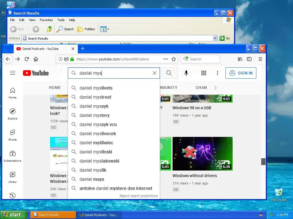Expand Address bar dropdown in Search Results window

[x=215, y=38]
